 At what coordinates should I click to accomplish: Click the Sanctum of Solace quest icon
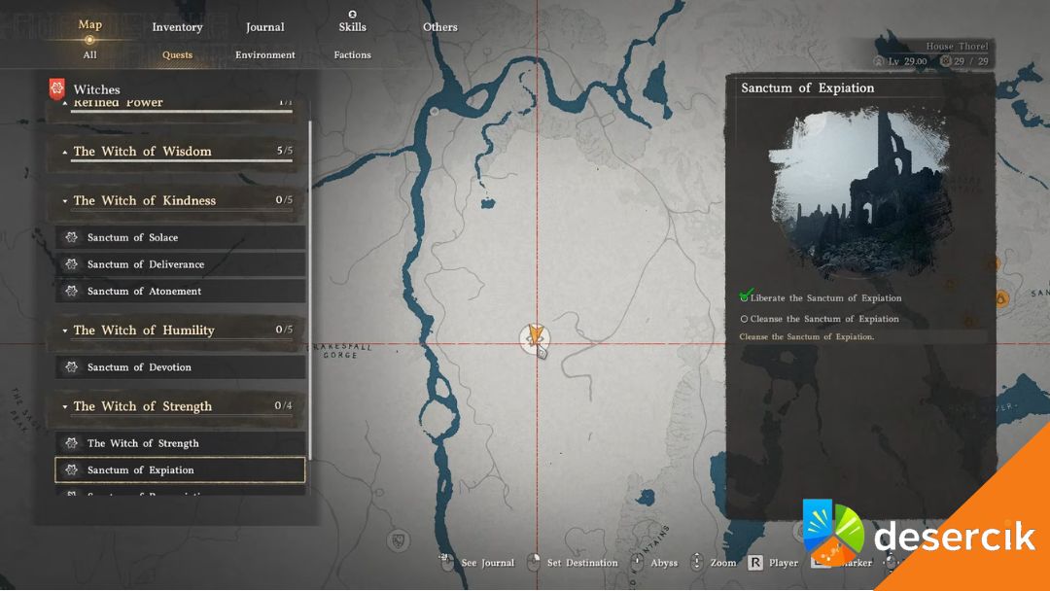[71, 237]
